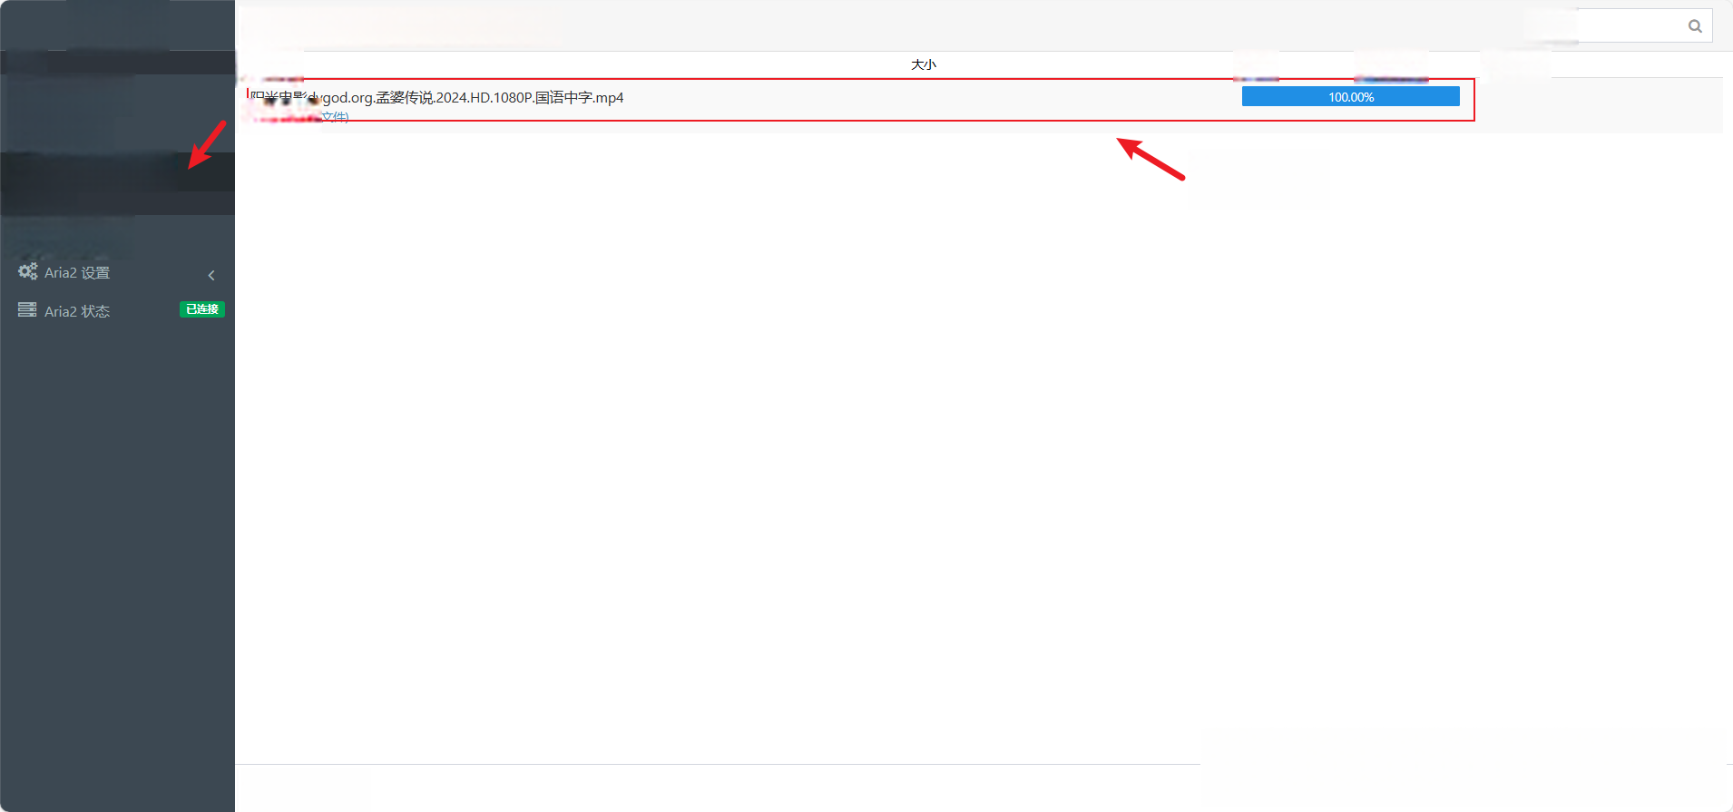Image resolution: width=1733 pixels, height=812 pixels.
Task: Click the 100.00% progress bar
Action: [1351, 97]
